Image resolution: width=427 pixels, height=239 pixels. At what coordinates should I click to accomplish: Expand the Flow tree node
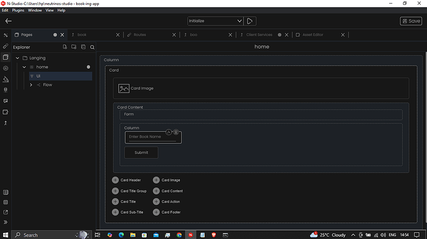pos(31,85)
